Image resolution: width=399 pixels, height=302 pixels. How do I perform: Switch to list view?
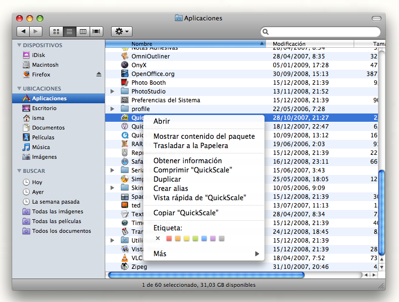pos(70,32)
